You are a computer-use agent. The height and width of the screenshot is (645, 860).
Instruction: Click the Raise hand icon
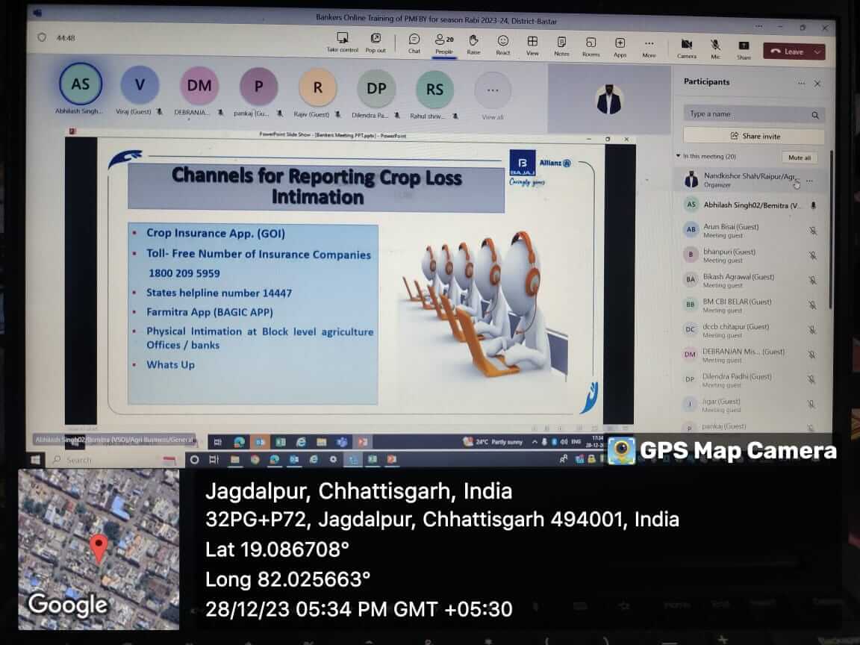473,41
